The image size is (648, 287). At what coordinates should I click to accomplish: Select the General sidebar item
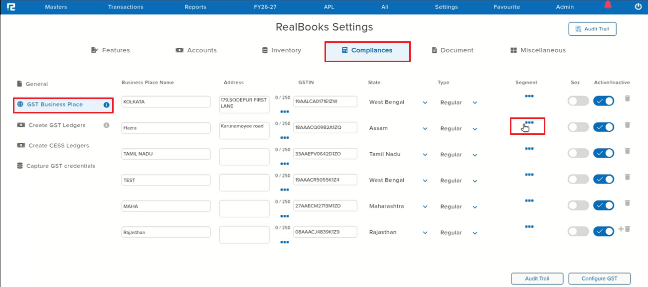pos(32,84)
